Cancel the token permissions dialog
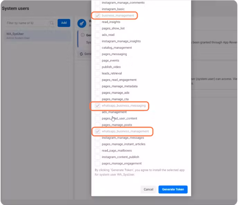239x205 pixels. pyautogui.click(x=148, y=189)
